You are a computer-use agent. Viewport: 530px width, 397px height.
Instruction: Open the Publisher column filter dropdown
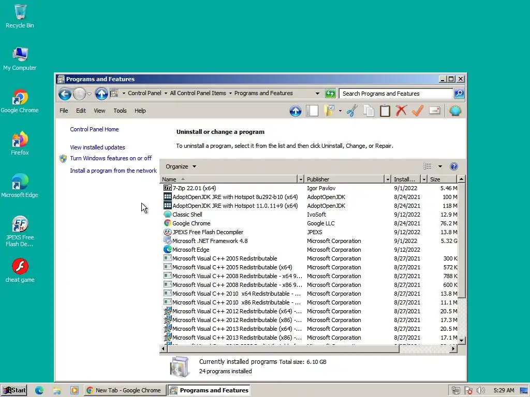pos(388,179)
